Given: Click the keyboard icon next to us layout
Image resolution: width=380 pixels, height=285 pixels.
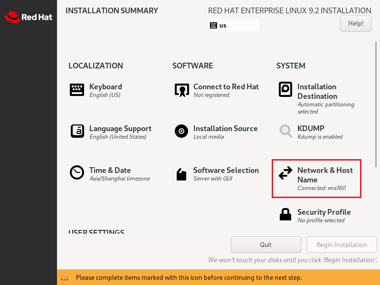Looking at the screenshot, I should (x=213, y=25).
